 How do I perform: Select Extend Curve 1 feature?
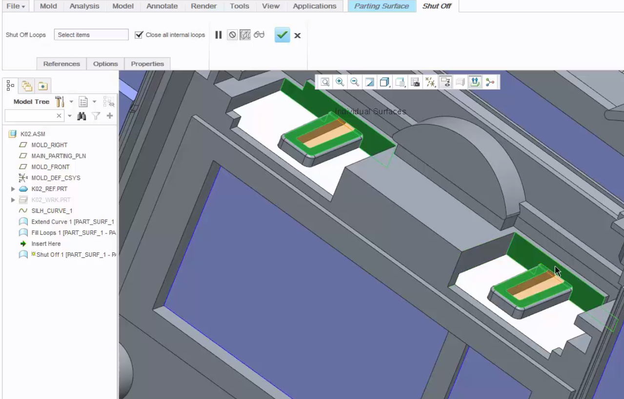(x=73, y=222)
